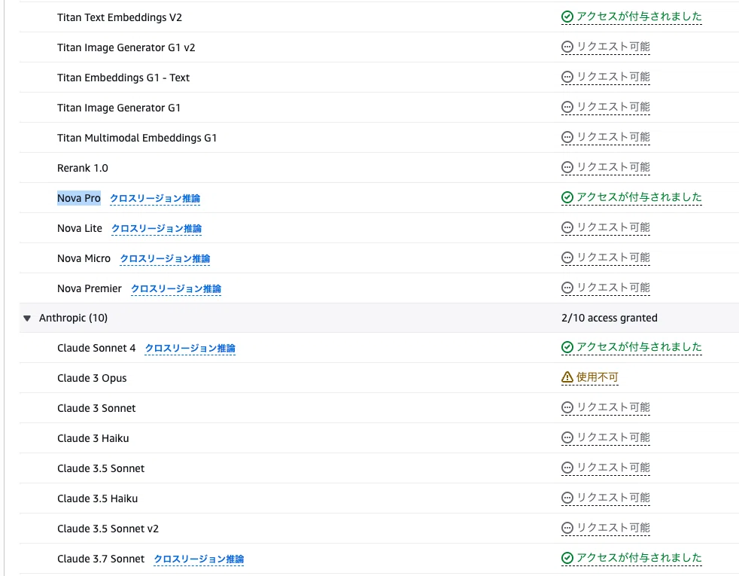
Task: Select the Titan Multimodal Embeddings G1 name
Action: 137,138
